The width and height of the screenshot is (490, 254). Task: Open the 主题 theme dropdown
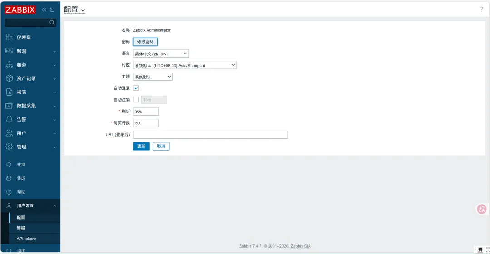[153, 77]
